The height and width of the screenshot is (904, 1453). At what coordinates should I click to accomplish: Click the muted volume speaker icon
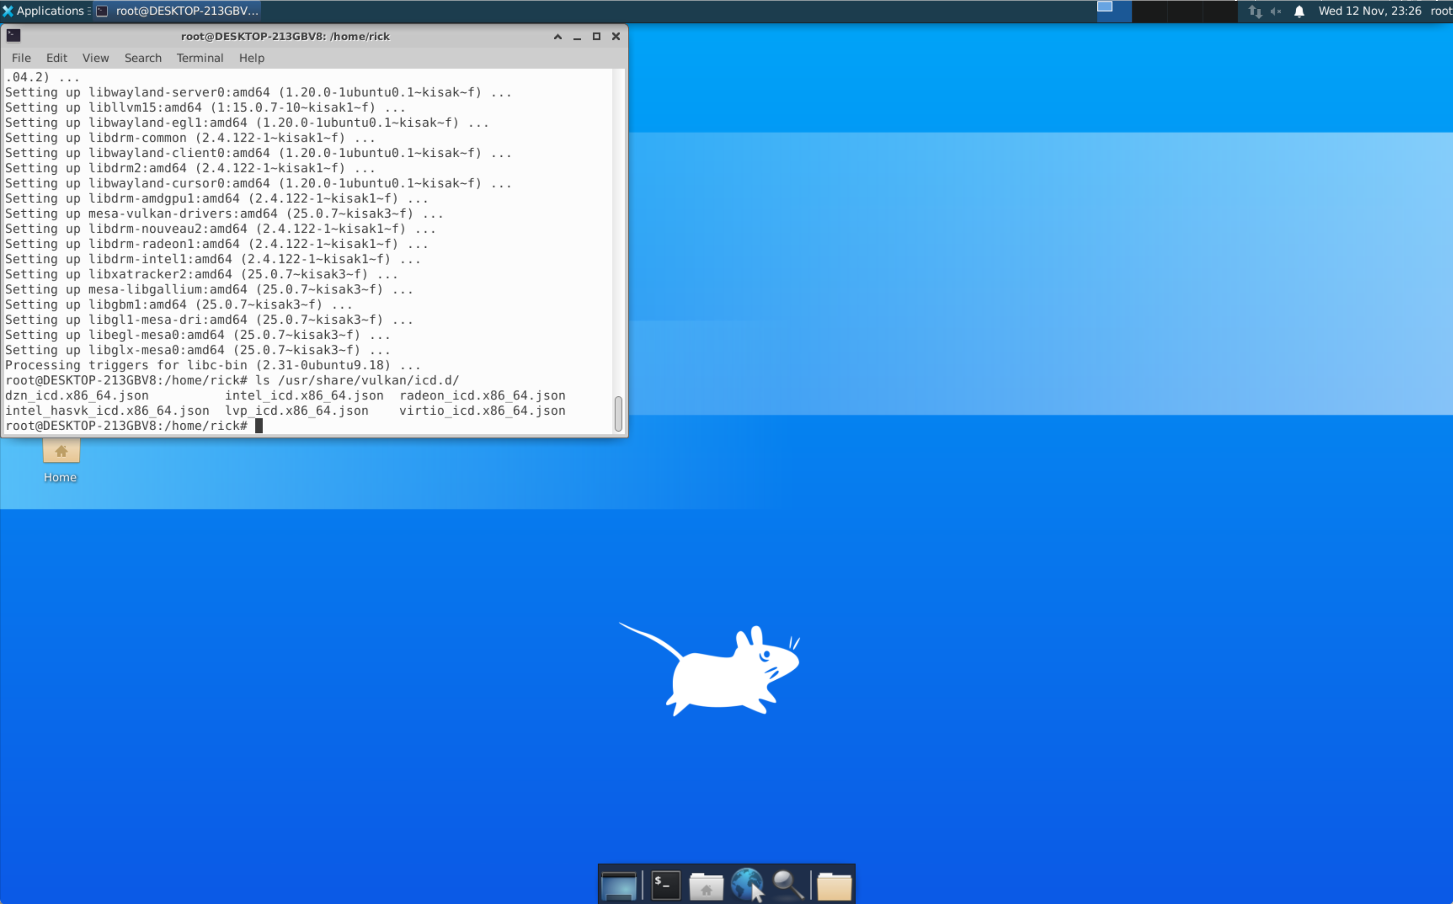point(1275,12)
